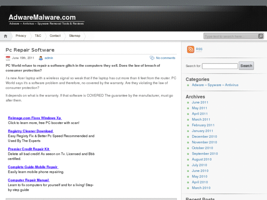The image size is (267, 200).
Task: Open Adware – Spyware – Antivirus category
Action: coord(215,85)
